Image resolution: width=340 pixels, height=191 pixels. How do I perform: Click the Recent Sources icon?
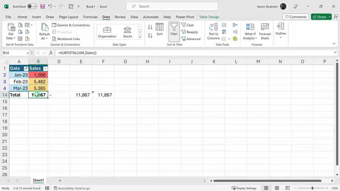point(27,32)
